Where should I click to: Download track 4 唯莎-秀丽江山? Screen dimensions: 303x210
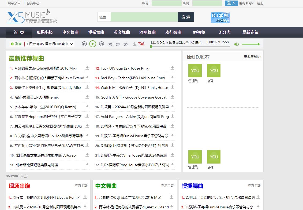tap(87, 97)
